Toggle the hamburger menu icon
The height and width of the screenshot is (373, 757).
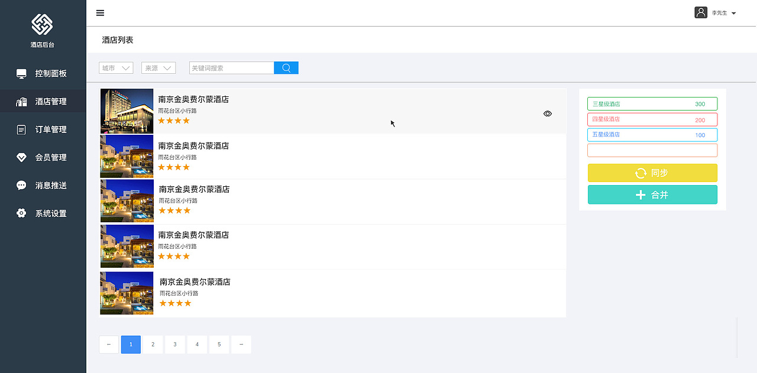[100, 13]
